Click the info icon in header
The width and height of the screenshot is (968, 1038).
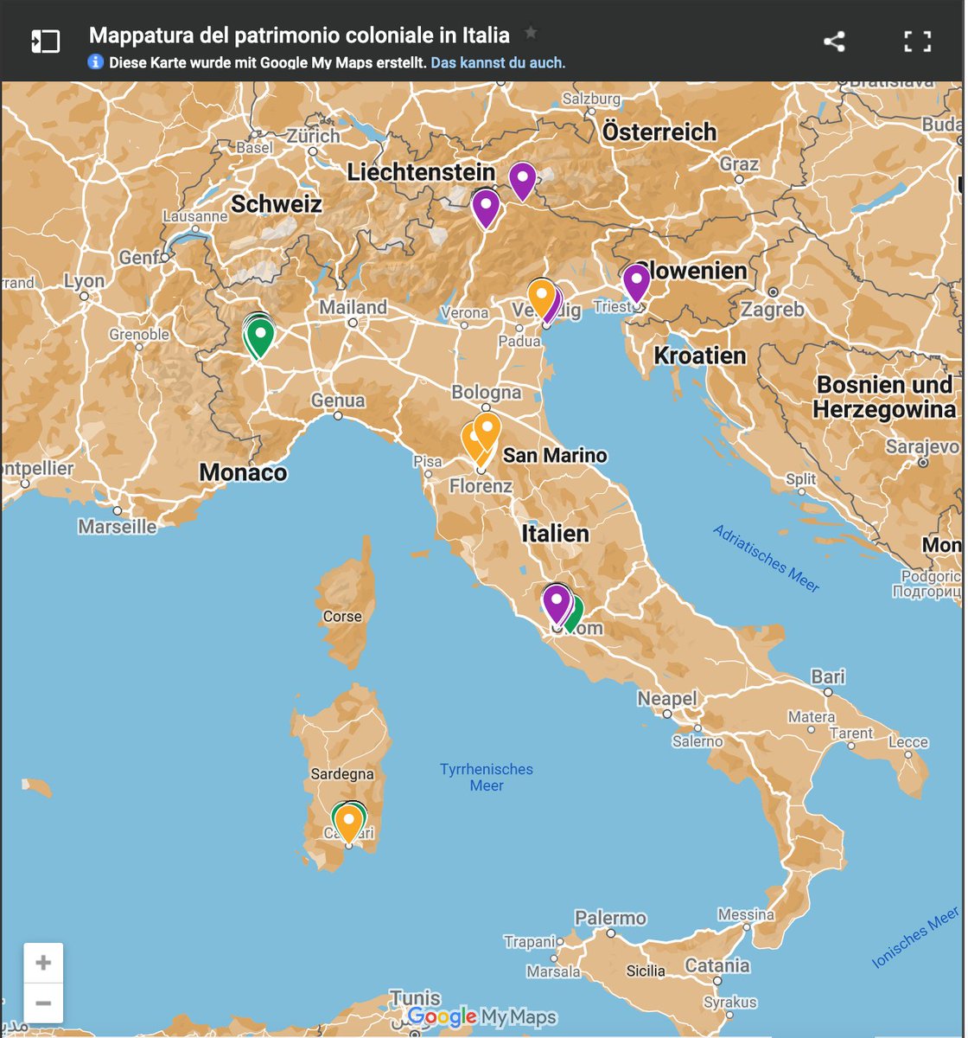(x=96, y=62)
